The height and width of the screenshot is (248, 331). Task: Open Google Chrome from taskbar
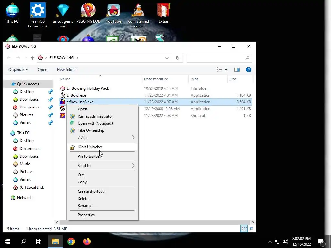[71, 242]
